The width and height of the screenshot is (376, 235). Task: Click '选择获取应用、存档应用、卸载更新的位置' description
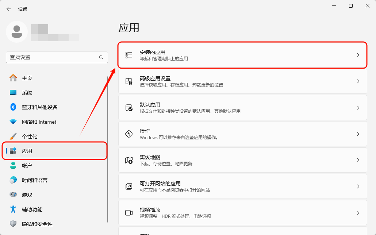coord(181,85)
